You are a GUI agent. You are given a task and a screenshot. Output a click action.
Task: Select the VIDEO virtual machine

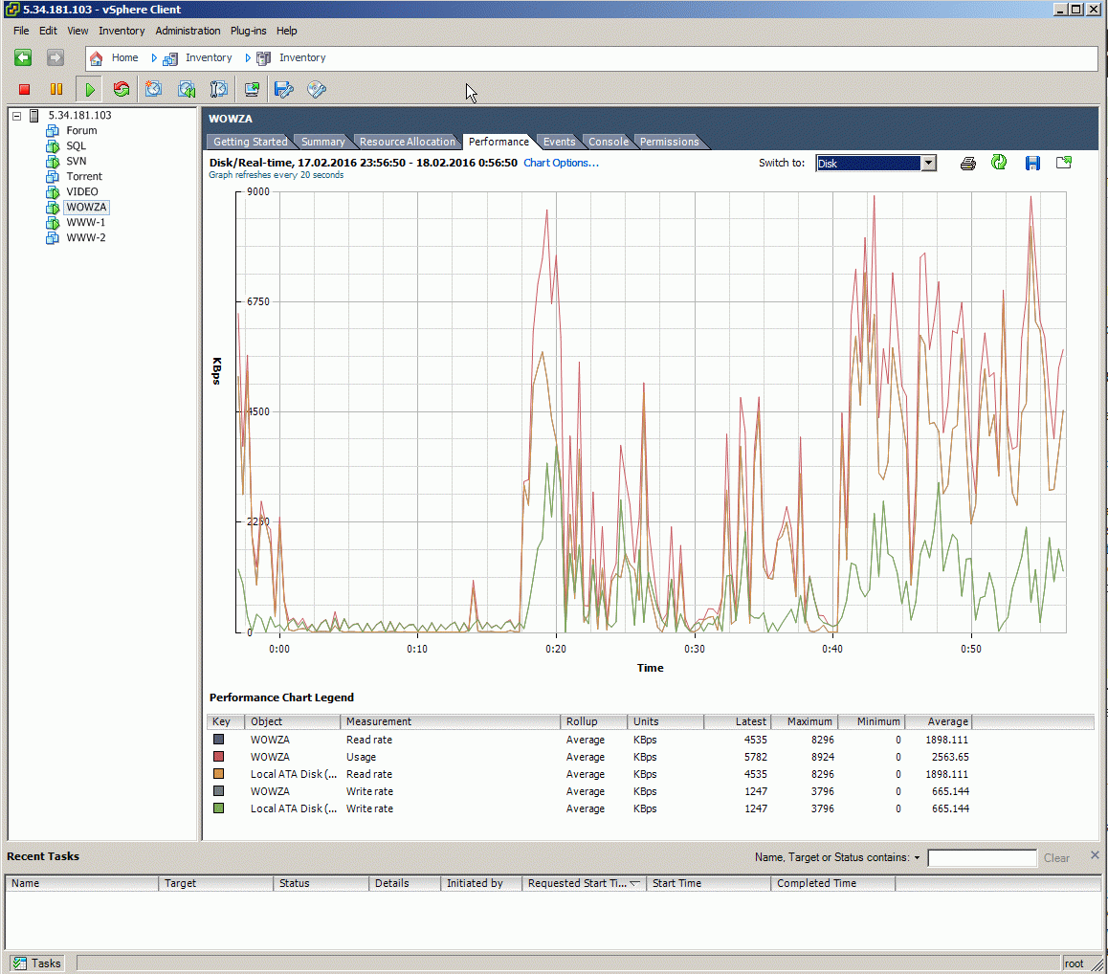(82, 191)
